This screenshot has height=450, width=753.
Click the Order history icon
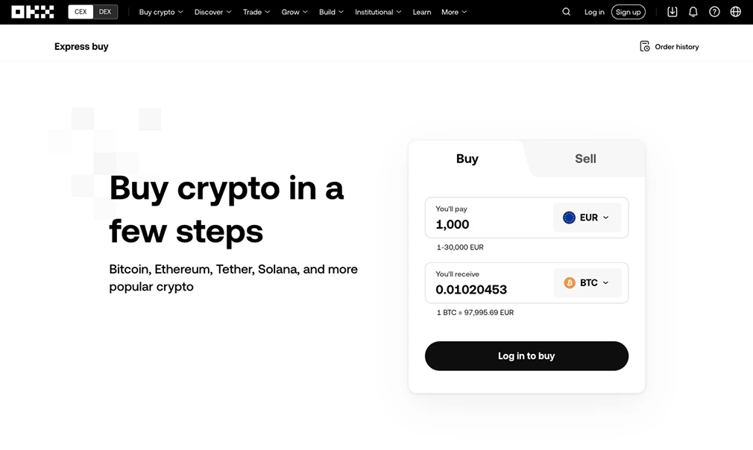(x=645, y=47)
